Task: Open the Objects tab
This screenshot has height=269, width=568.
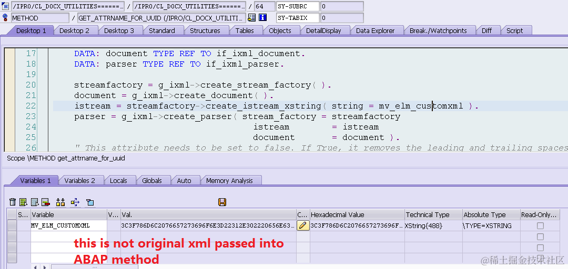Action: [x=280, y=31]
